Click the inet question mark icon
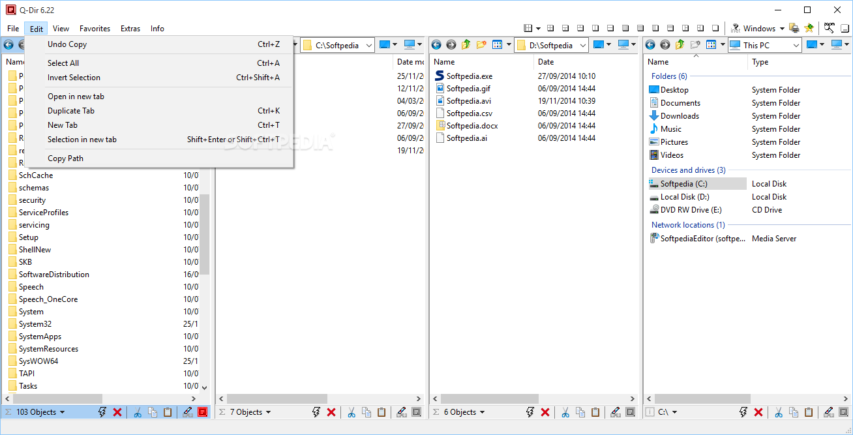This screenshot has height=435, width=853. (x=736, y=28)
